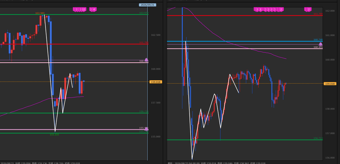Select the 2026/09/21 date label on the vertical line
The width and height of the screenshot is (340, 164).
pos(147,5)
